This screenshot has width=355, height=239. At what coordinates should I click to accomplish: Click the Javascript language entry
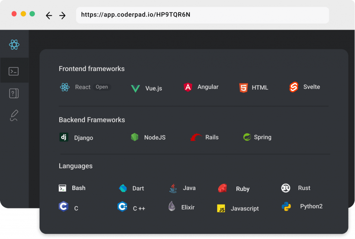click(x=238, y=209)
